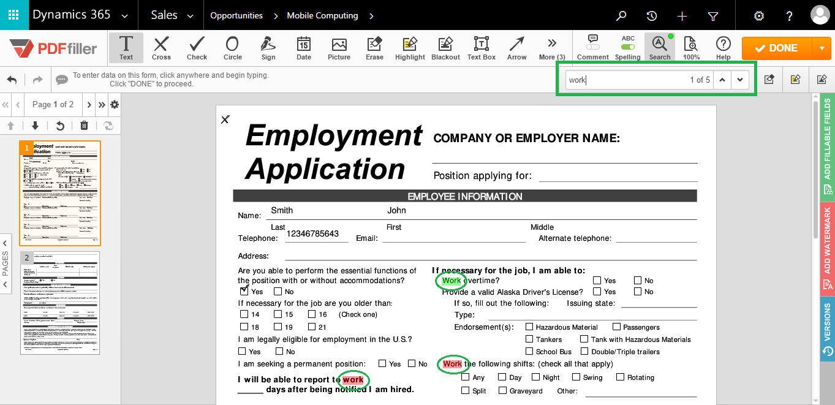The width and height of the screenshot is (835, 405).
Task: Check the Night shift box
Action: click(537, 377)
